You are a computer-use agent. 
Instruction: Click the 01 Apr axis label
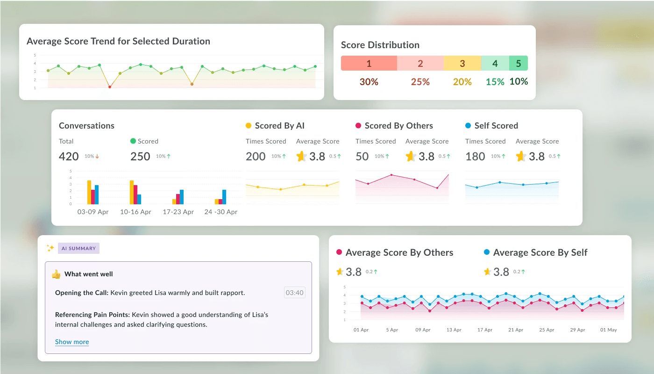361,330
